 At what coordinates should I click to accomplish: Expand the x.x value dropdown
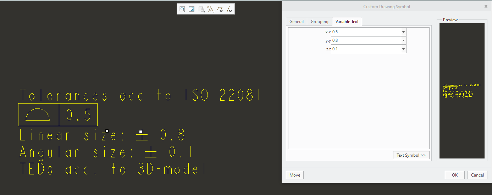coord(403,32)
